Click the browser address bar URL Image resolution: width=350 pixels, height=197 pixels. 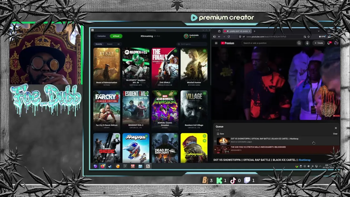[266, 37]
